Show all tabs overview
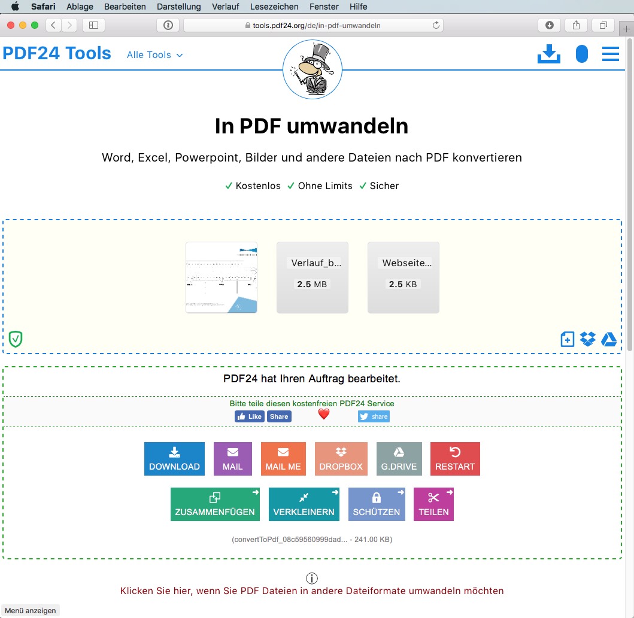Image resolution: width=634 pixels, height=618 pixels. (x=603, y=25)
